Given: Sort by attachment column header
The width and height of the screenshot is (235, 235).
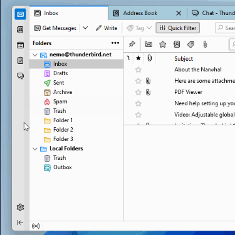Looking at the screenshot, I should click(149, 58).
